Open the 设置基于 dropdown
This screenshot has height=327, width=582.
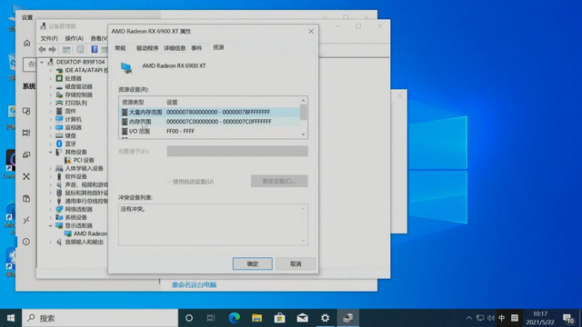[237, 151]
